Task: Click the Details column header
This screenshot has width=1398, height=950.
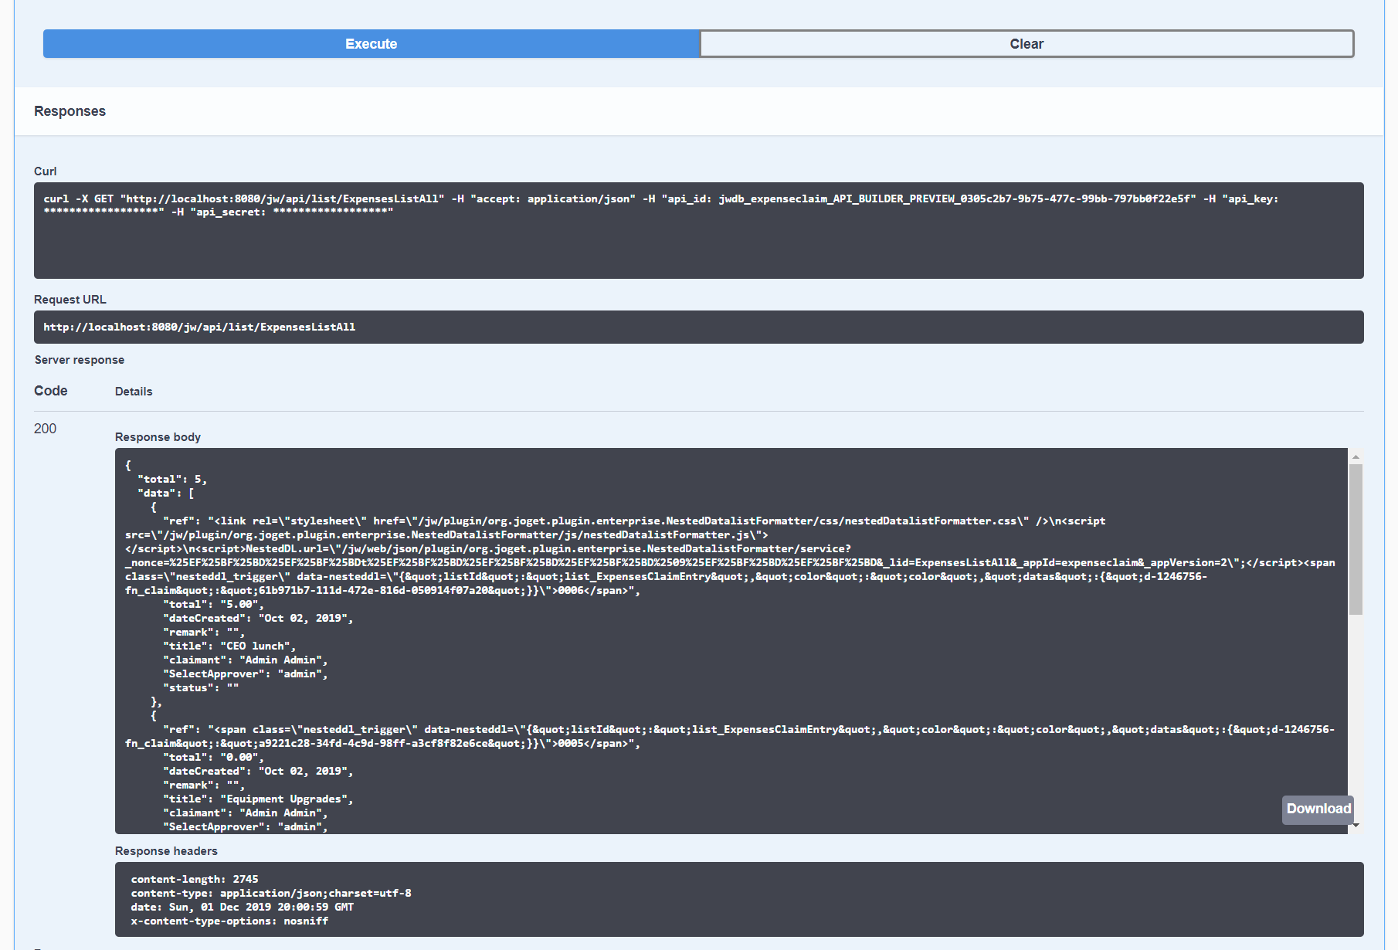Action: [x=134, y=392]
